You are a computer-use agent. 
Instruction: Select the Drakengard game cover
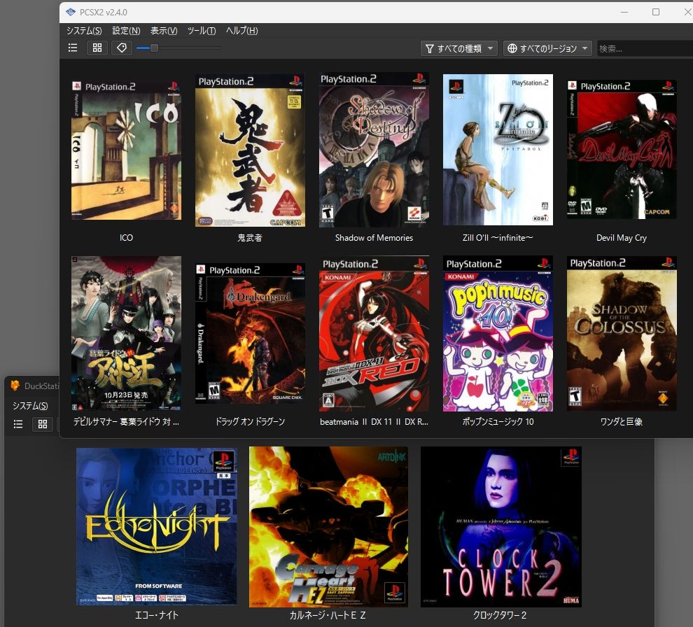(x=250, y=334)
